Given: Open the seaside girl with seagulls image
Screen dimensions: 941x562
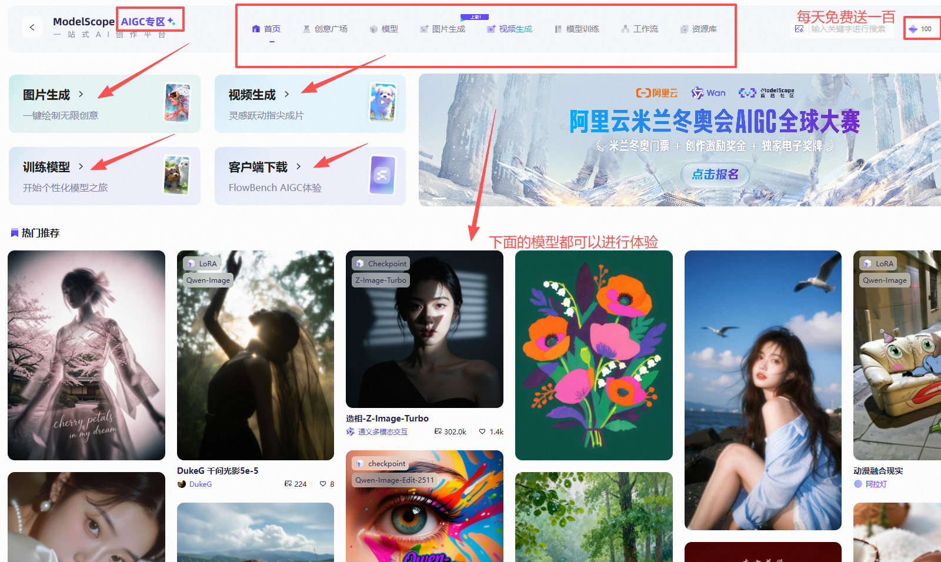Looking at the screenshot, I should [763, 390].
